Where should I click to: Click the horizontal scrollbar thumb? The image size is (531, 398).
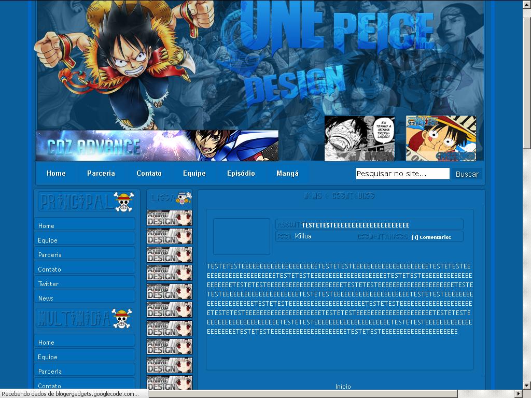(303, 394)
